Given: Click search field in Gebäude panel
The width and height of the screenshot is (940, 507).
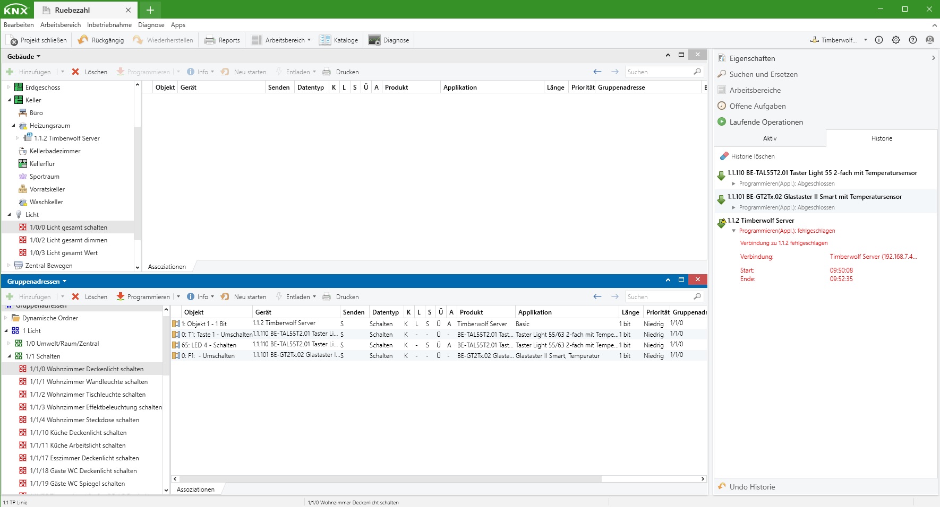Looking at the screenshot, I should 664,72.
